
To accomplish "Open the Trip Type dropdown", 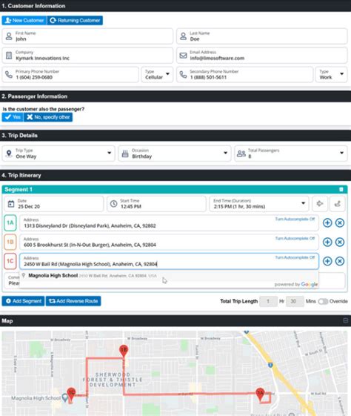I will pos(58,153).
